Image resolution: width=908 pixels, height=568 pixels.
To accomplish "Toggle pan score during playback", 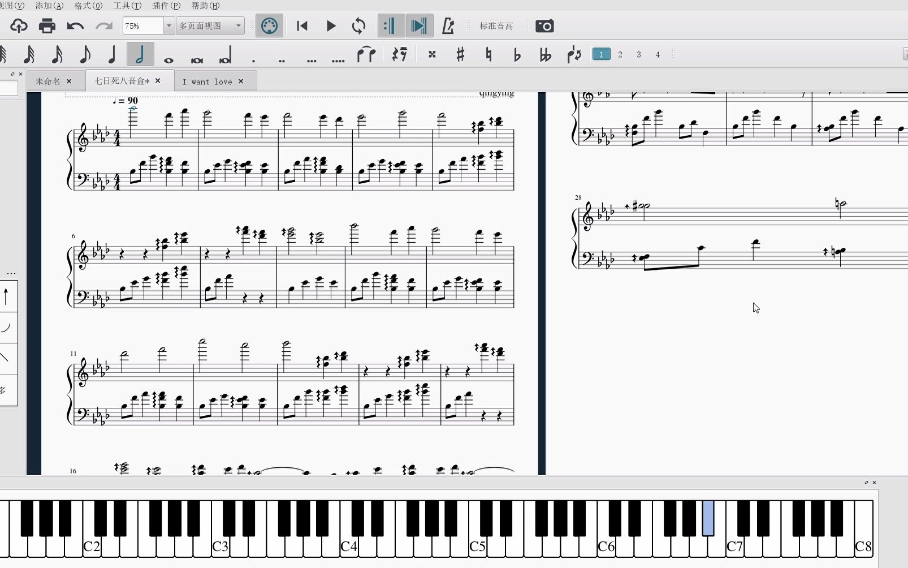I will click(x=419, y=26).
